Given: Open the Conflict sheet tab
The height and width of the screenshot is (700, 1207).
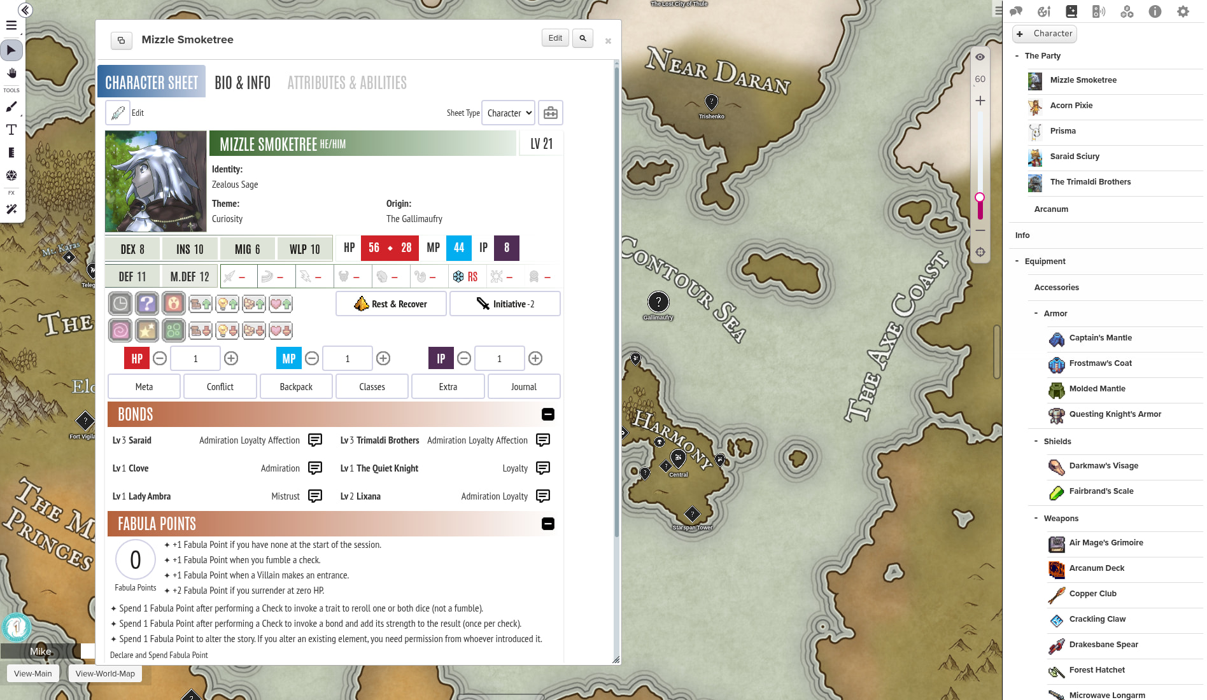Looking at the screenshot, I should pyautogui.click(x=220, y=387).
